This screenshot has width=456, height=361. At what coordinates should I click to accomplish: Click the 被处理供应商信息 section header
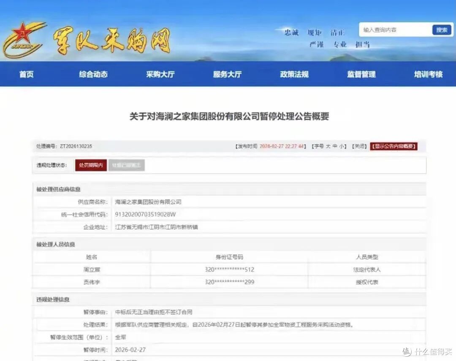click(x=58, y=189)
